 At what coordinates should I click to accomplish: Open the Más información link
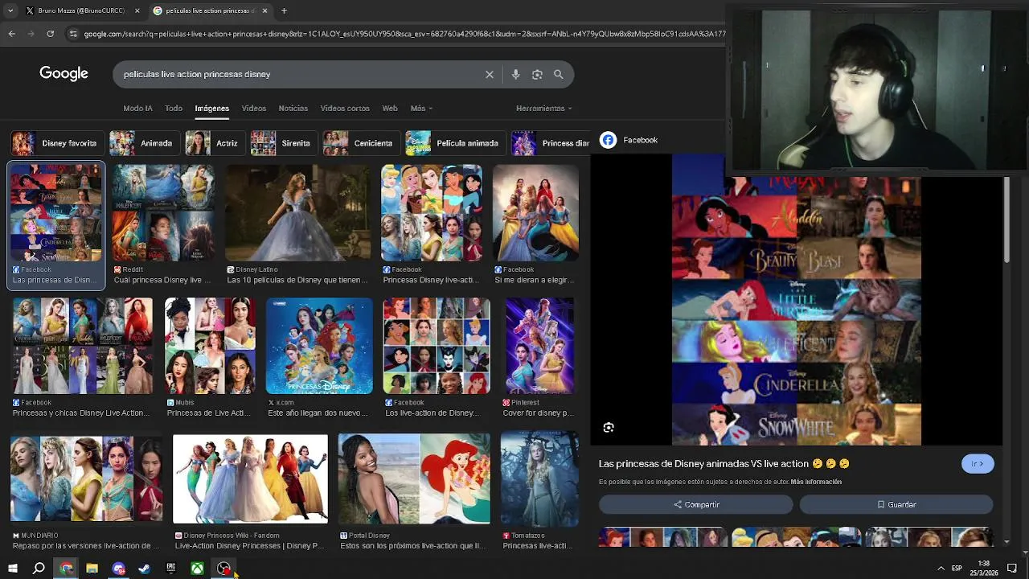click(816, 482)
